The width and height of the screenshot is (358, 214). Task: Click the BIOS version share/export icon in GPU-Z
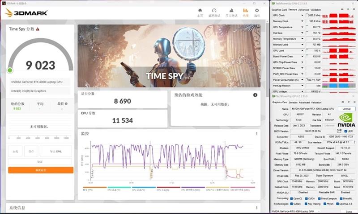(339, 131)
